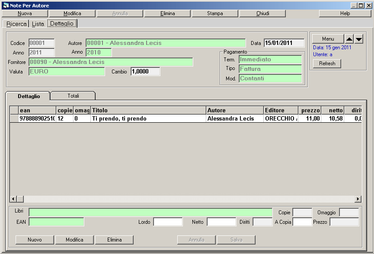The image size is (374, 254).
Task: Open the Menu button
Action: (x=328, y=39)
